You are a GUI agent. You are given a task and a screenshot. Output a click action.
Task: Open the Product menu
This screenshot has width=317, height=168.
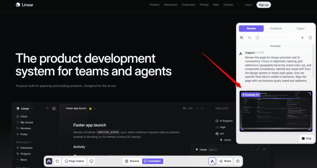(154, 5)
